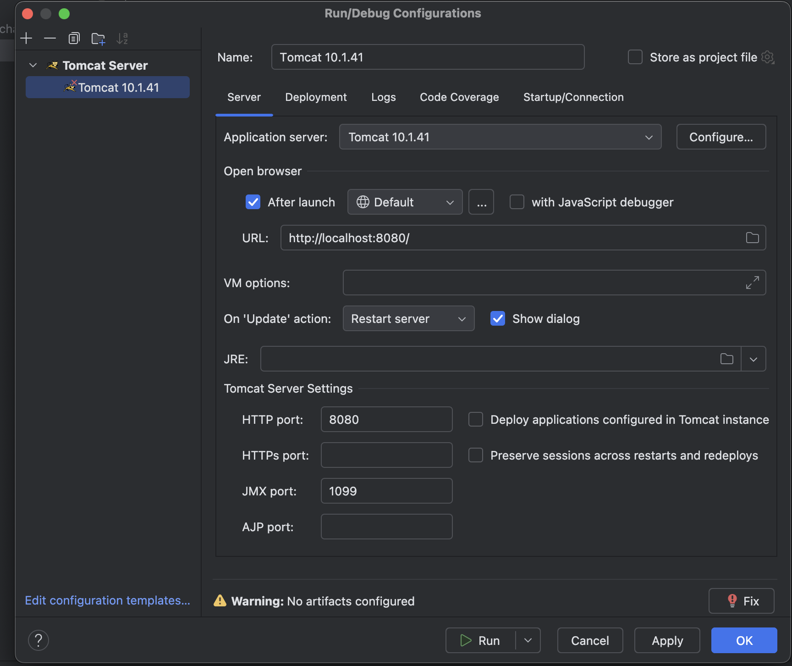This screenshot has width=792, height=666.
Task: Open the Application server dropdown
Action: click(500, 137)
